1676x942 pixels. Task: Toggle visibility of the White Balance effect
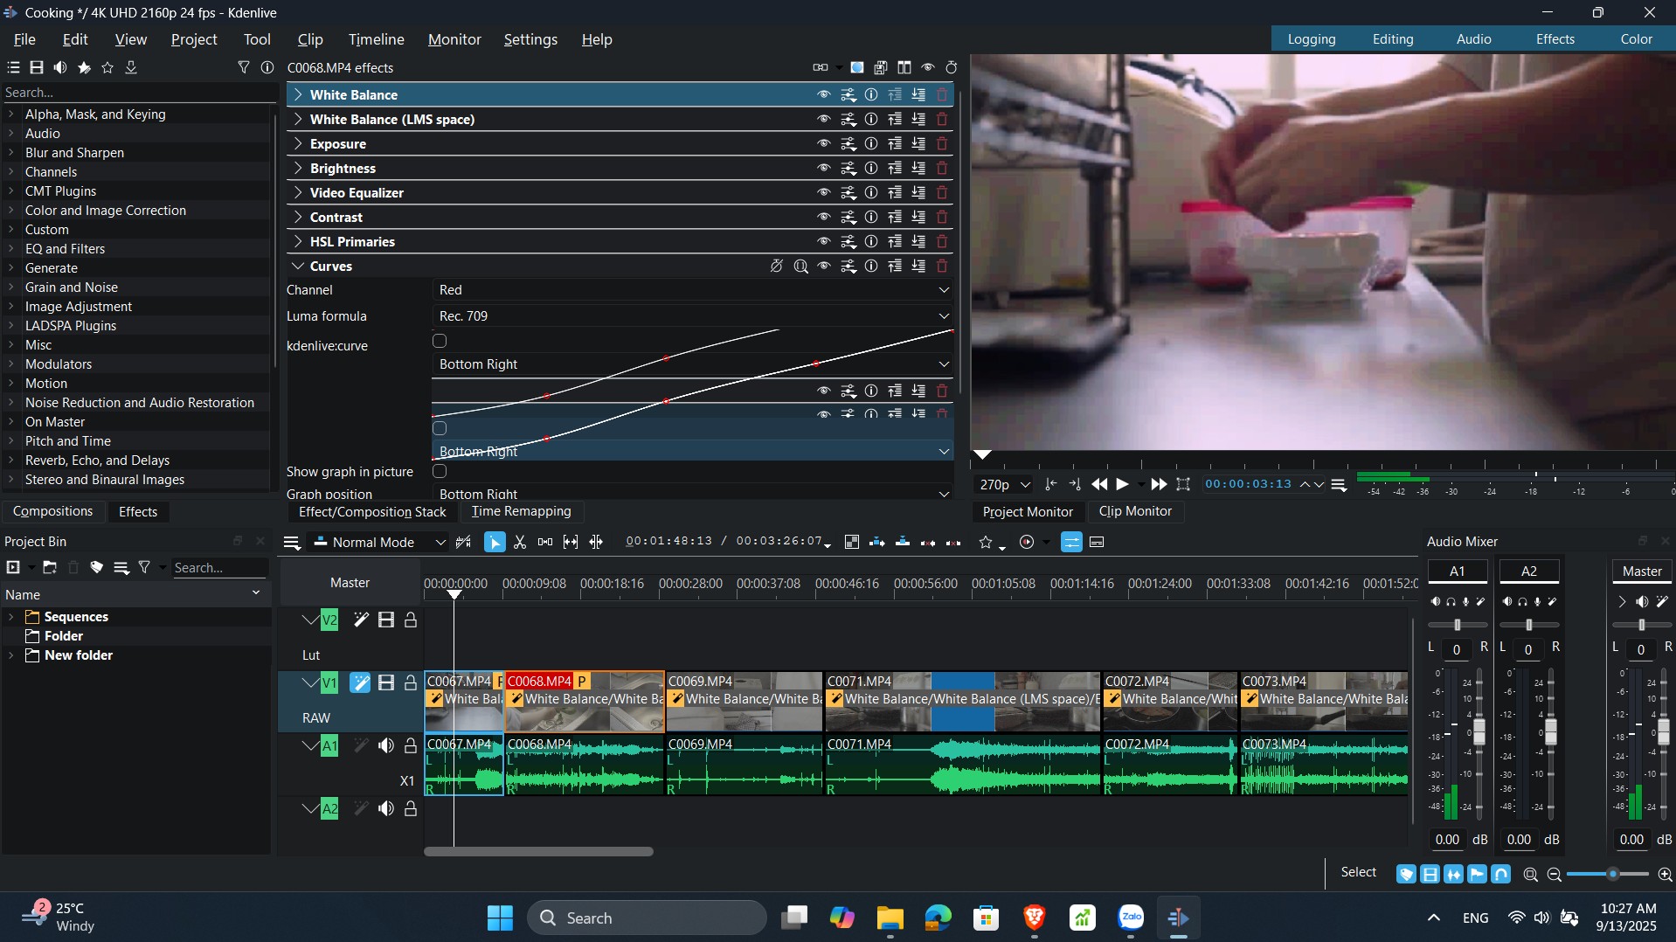click(x=823, y=95)
